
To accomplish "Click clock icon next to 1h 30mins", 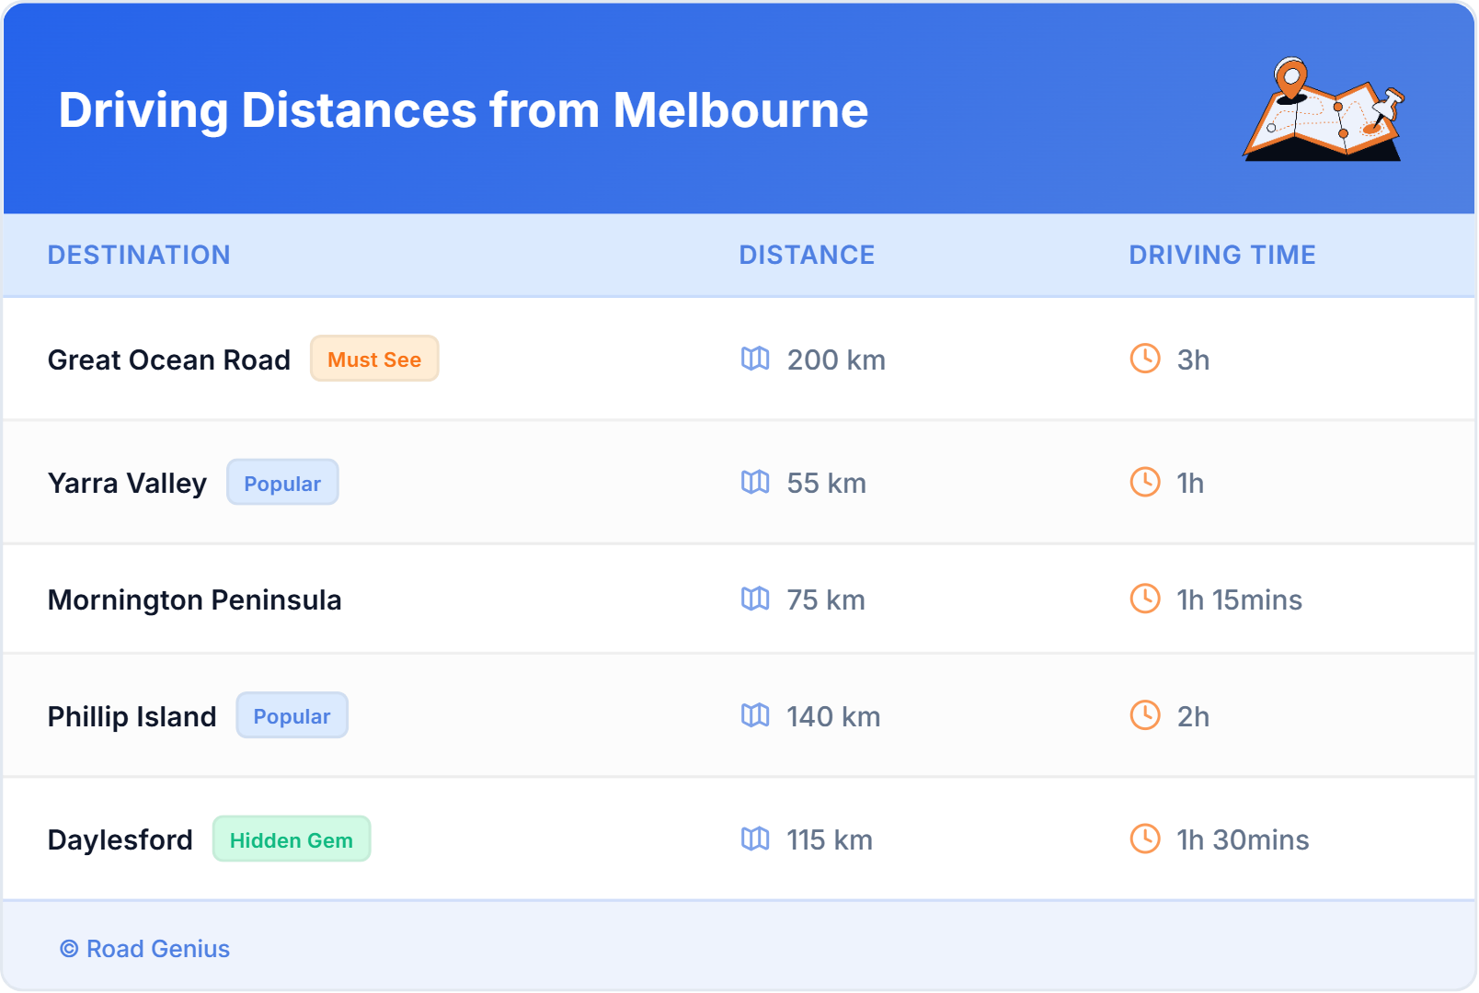I will click(1144, 839).
